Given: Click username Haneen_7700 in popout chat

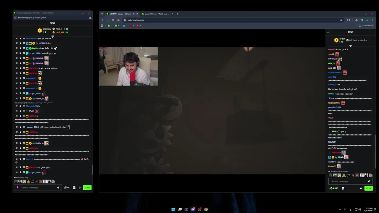Looking at the screenshot, I should [x=33, y=127].
